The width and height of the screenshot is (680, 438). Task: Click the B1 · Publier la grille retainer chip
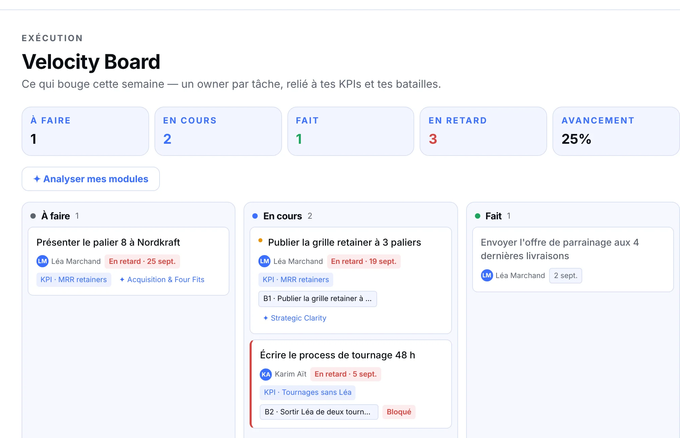coord(317,299)
